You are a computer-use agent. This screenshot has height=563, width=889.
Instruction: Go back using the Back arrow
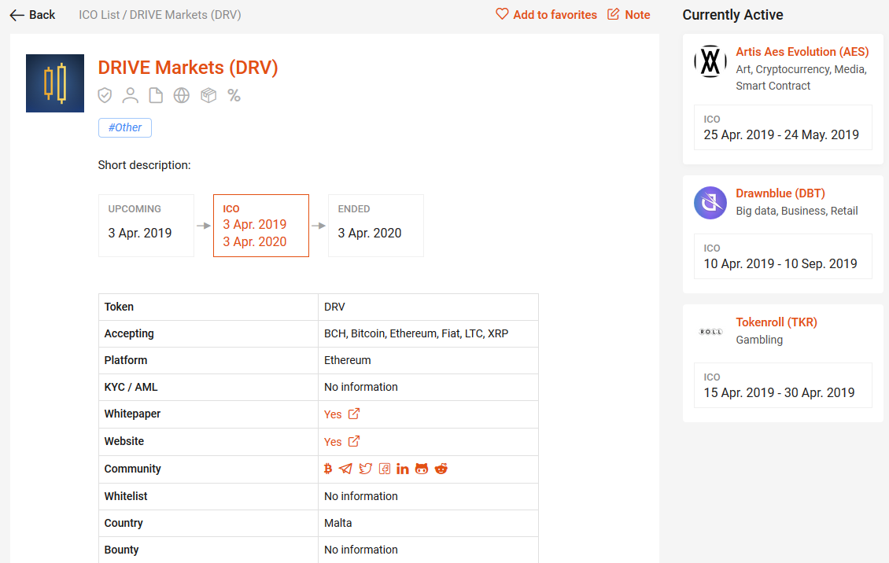[x=32, y=15]
